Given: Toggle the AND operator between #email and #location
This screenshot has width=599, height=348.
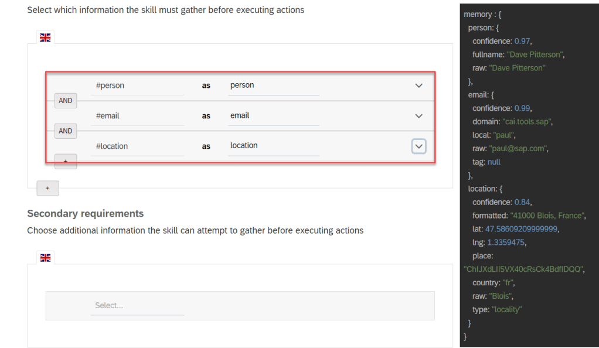Looking at the screenshot, I should (x=66, y=131).
